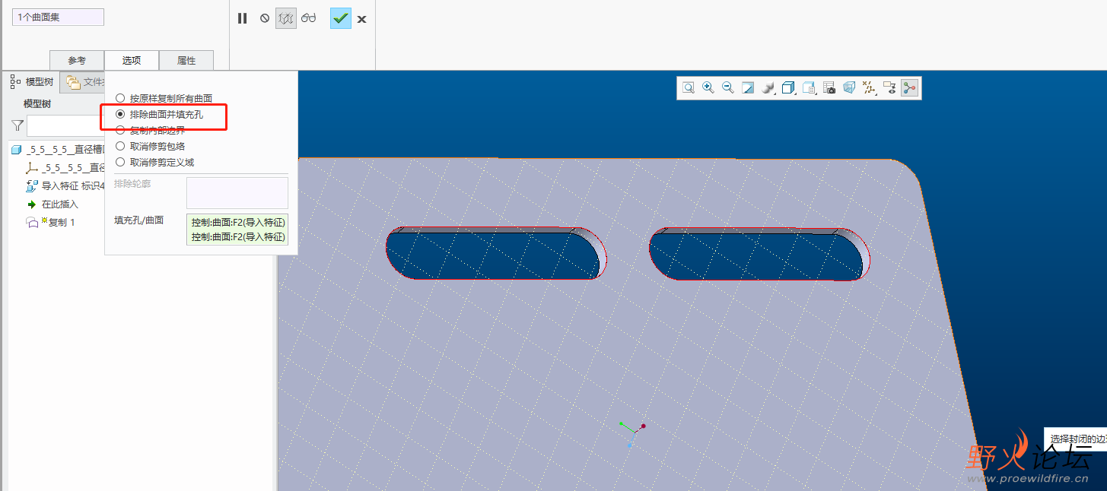
Task: Select the 复制 1 tree item
Action: (51, 222)
